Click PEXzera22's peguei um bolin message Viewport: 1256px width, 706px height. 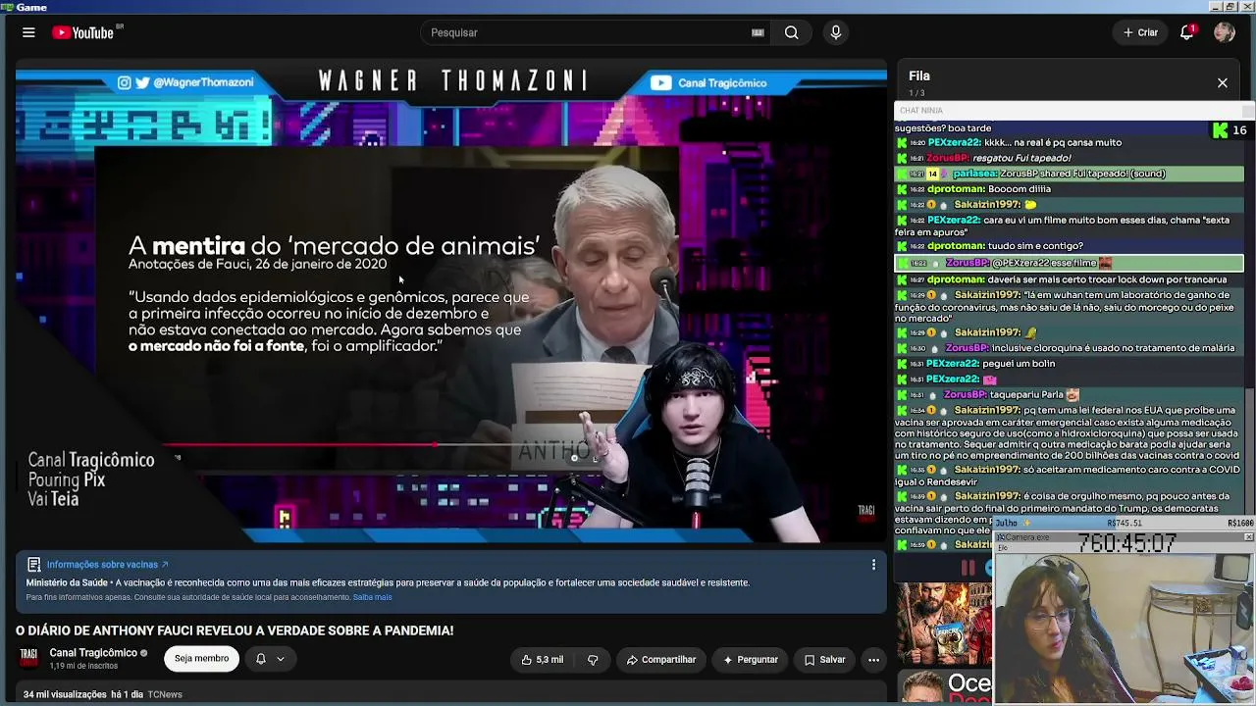1069,364
